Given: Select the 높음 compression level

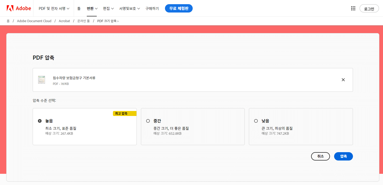Looking at the screenshot, I should click(x=39, y=121).
